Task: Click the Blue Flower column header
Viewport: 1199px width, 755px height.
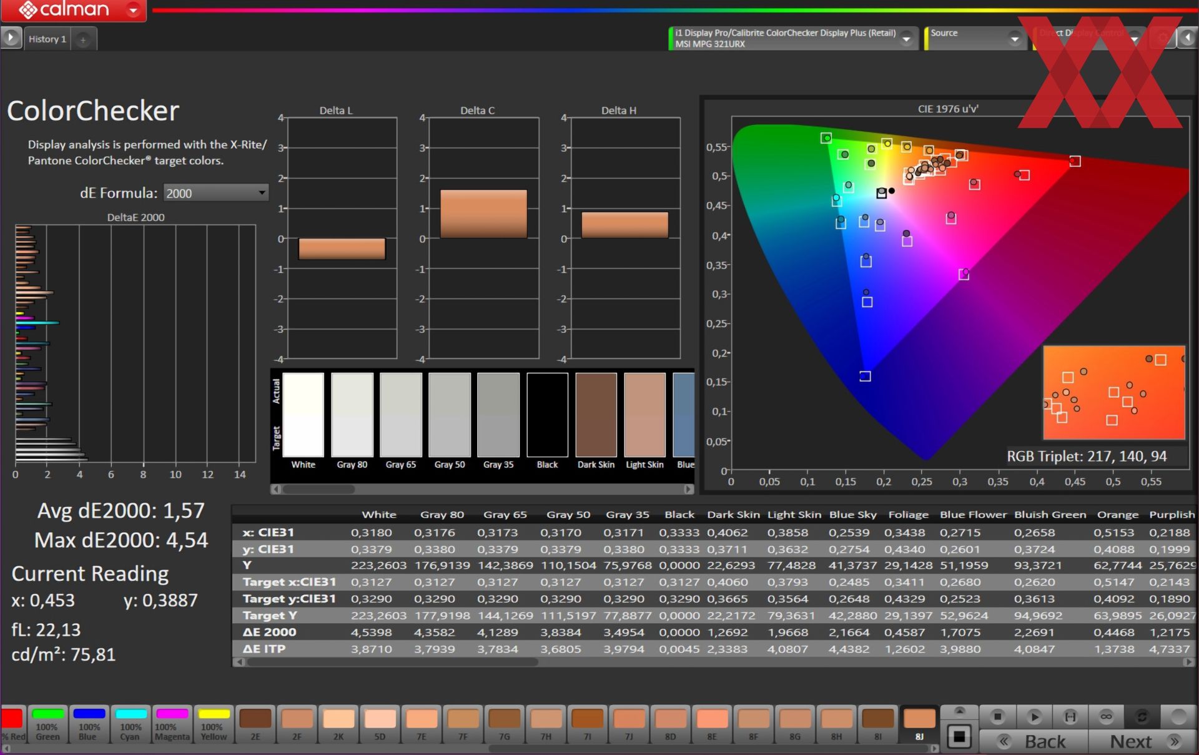Action: pyautogui.click(x=973, y=515)
